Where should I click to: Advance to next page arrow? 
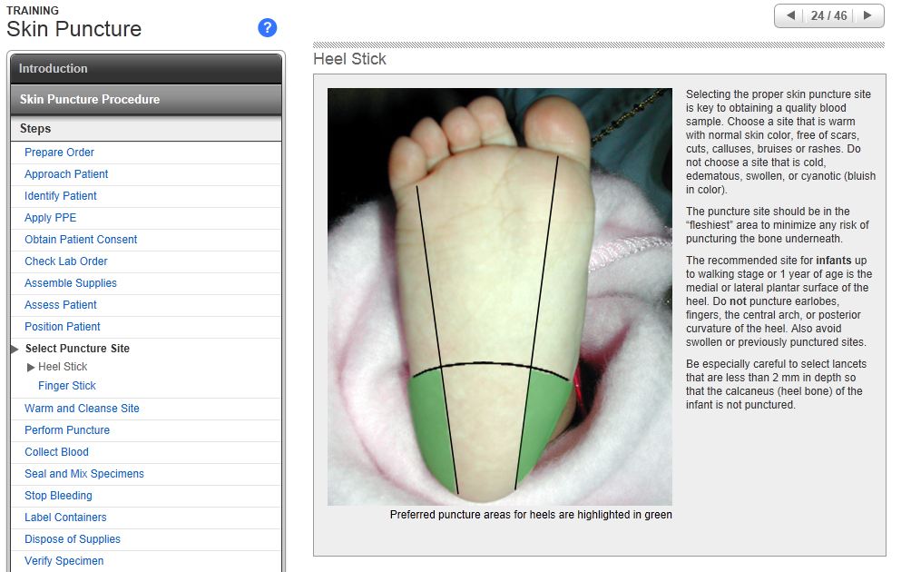pyautogui.click(x=867, y=15)
